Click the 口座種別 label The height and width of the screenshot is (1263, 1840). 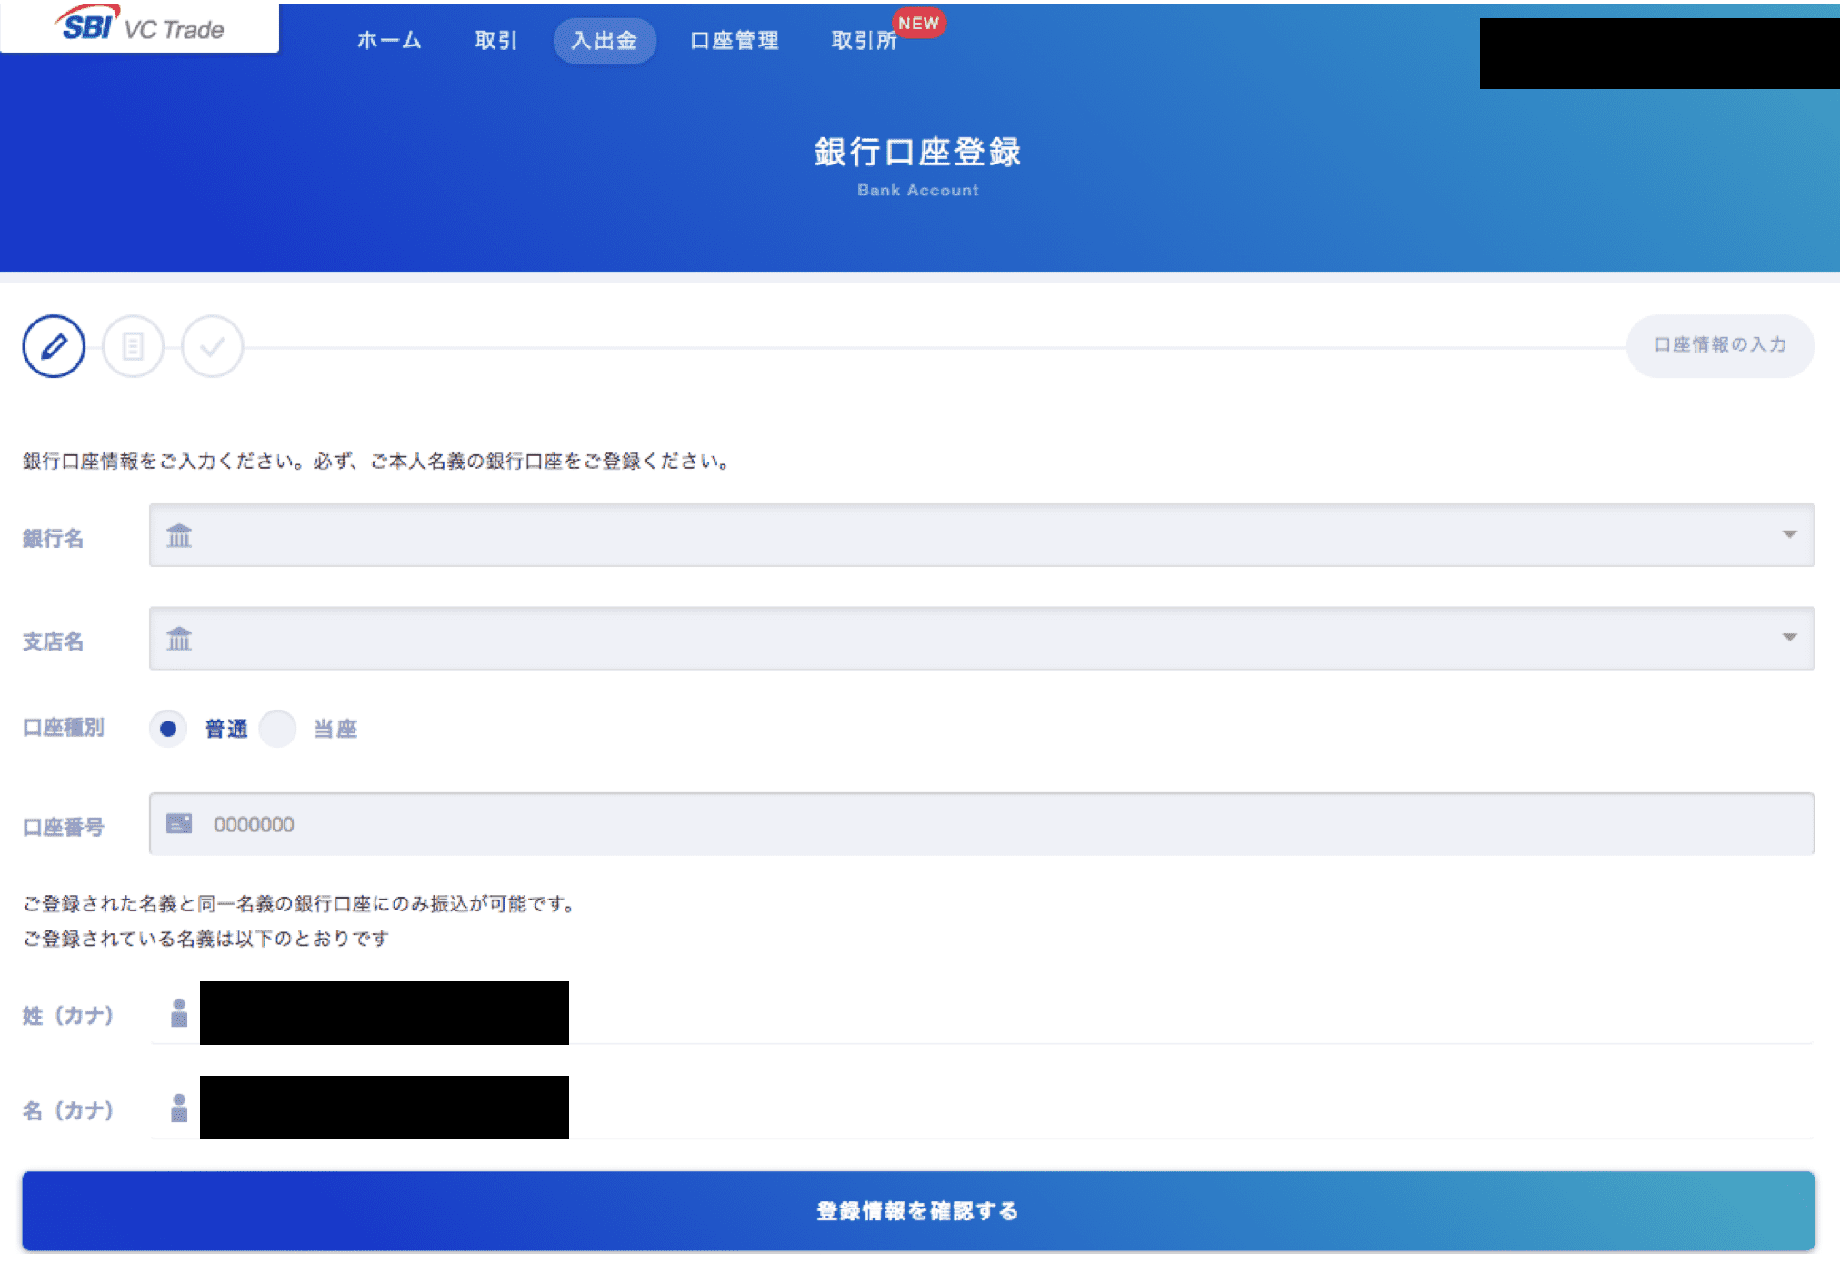[x=63, y=728]
